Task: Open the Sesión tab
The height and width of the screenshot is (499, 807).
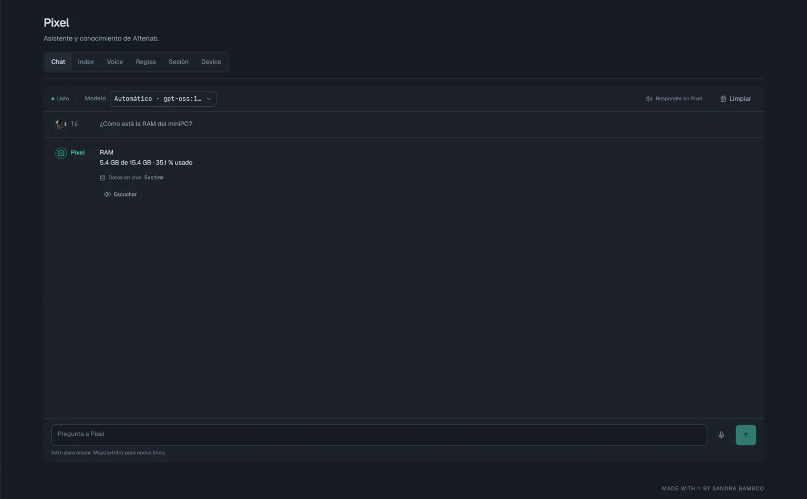Action: point(179,62)
